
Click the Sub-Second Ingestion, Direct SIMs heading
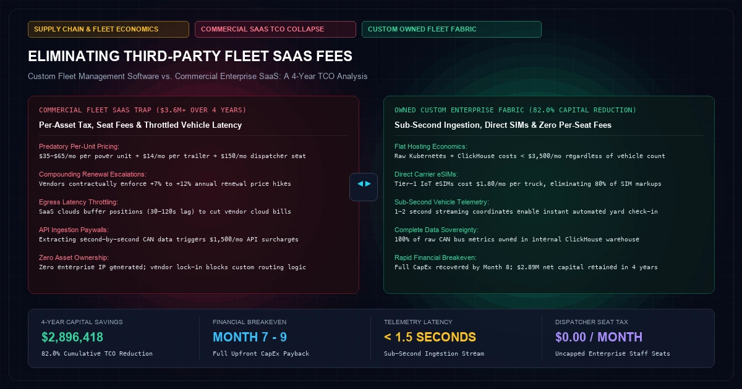pyautogui.click(x=502, y=125)
